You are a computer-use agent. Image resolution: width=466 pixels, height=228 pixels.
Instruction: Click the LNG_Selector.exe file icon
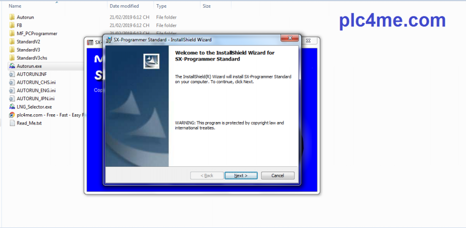click(12, 107)
